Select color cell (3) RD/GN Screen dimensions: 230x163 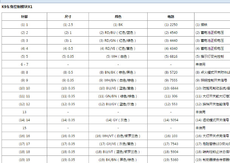[117, 40]
